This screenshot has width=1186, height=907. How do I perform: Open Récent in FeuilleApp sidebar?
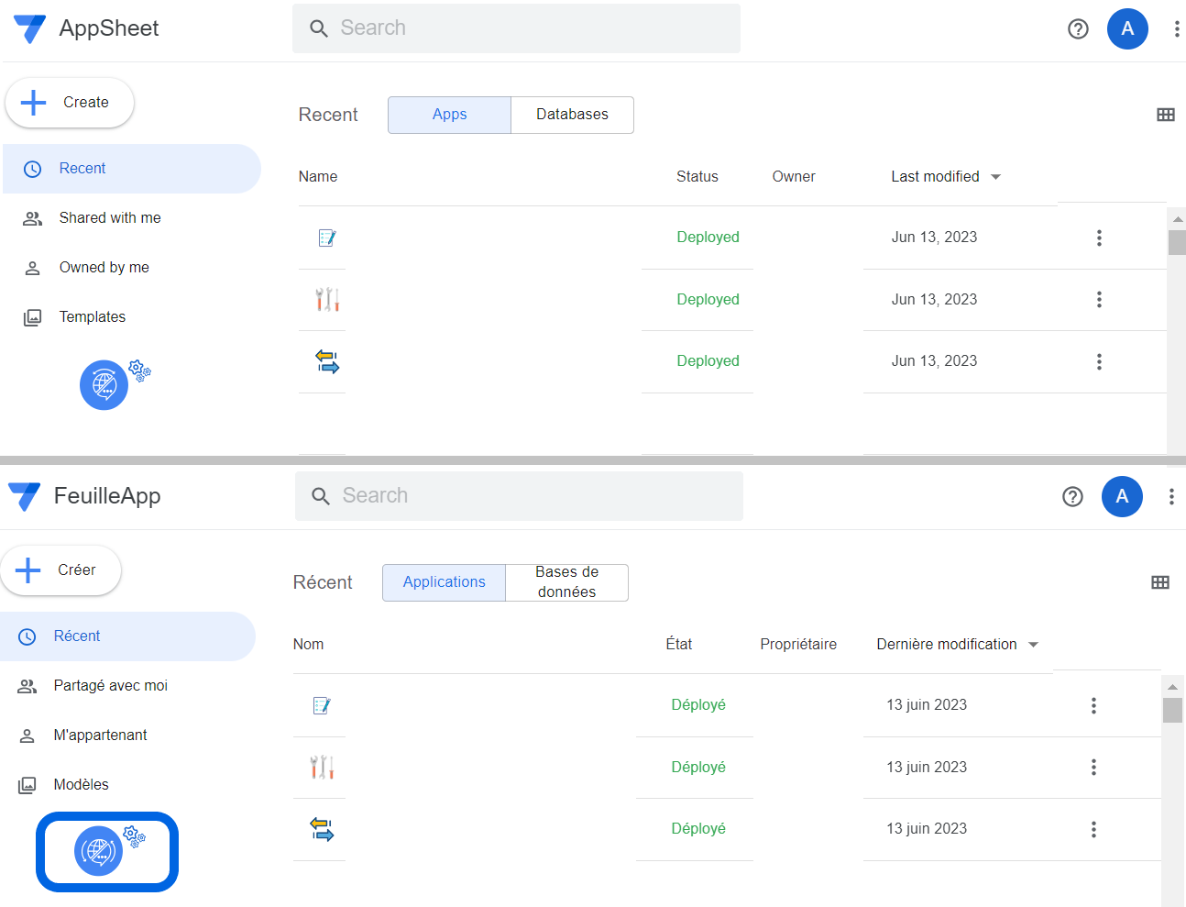[127, 636]
